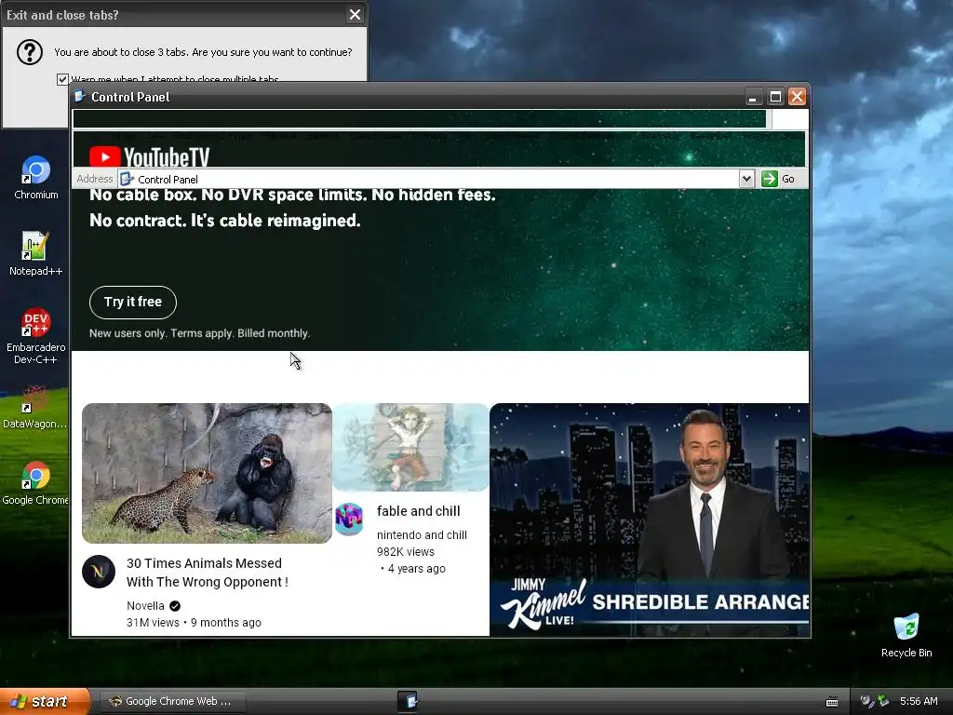Click the verified badge next to Novella
Screen dimensions: 953x715
point(175,605)
